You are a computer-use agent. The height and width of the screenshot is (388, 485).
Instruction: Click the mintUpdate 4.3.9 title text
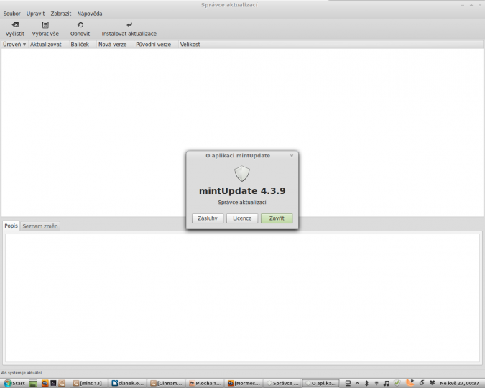(242, 191)
